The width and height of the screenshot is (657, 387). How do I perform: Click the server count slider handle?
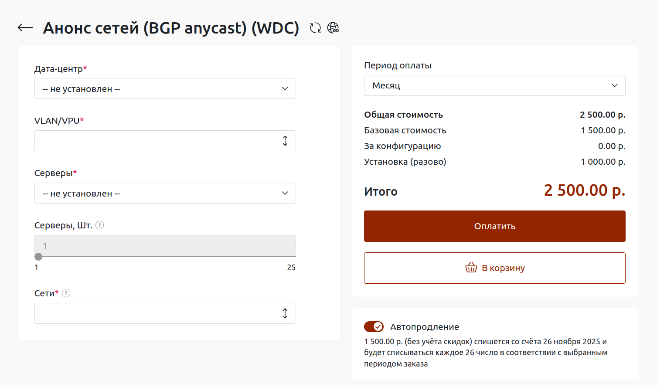point(38,257)
